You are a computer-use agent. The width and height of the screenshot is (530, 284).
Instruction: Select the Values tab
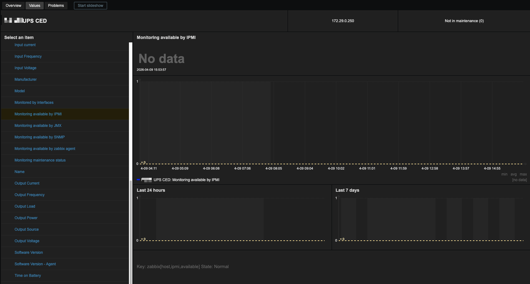(x=35, y=6)
